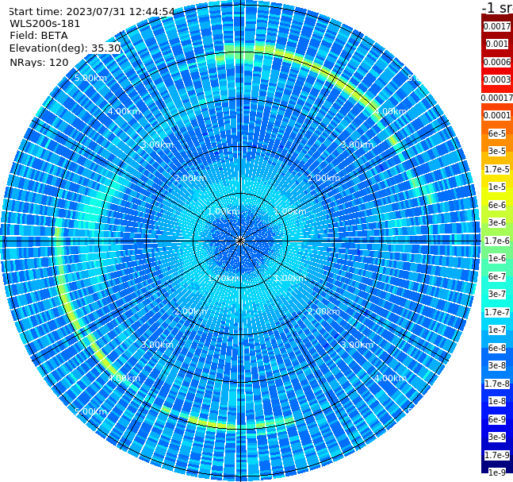Click the center origin of the polar plot
The width and height of the screenshot is (513, 482).
coord(240,241)
